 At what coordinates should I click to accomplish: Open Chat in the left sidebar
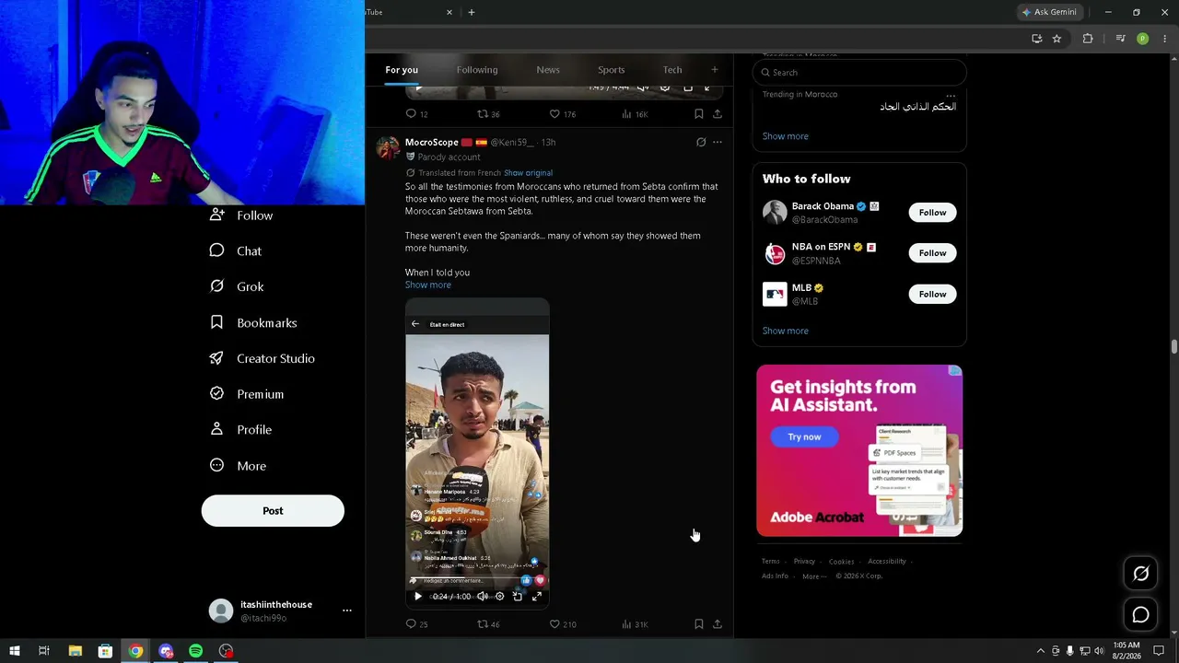coord(236,250)
